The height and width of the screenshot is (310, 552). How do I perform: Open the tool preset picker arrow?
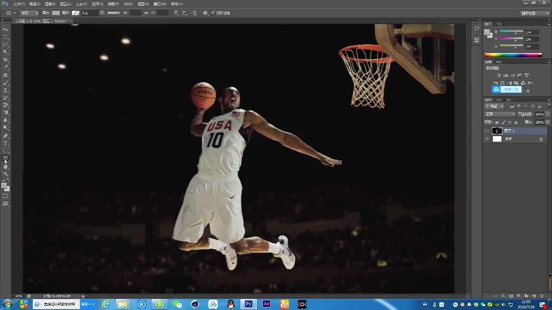[x=14, y=13]
